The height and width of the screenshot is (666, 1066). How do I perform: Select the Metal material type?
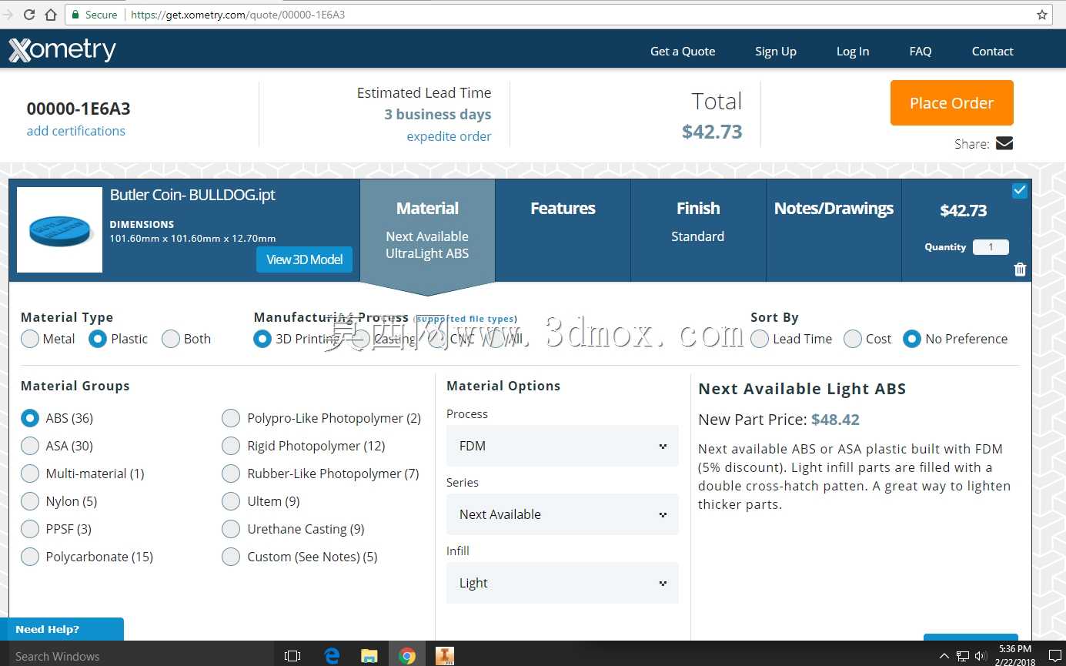tap(30, 339)
